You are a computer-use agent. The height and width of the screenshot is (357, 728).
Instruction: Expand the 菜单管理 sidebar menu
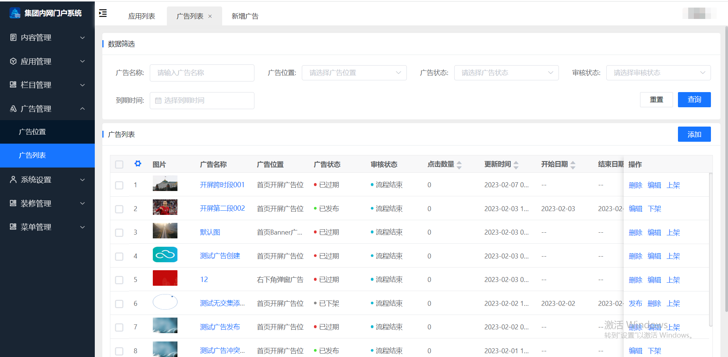pos(47,227)
